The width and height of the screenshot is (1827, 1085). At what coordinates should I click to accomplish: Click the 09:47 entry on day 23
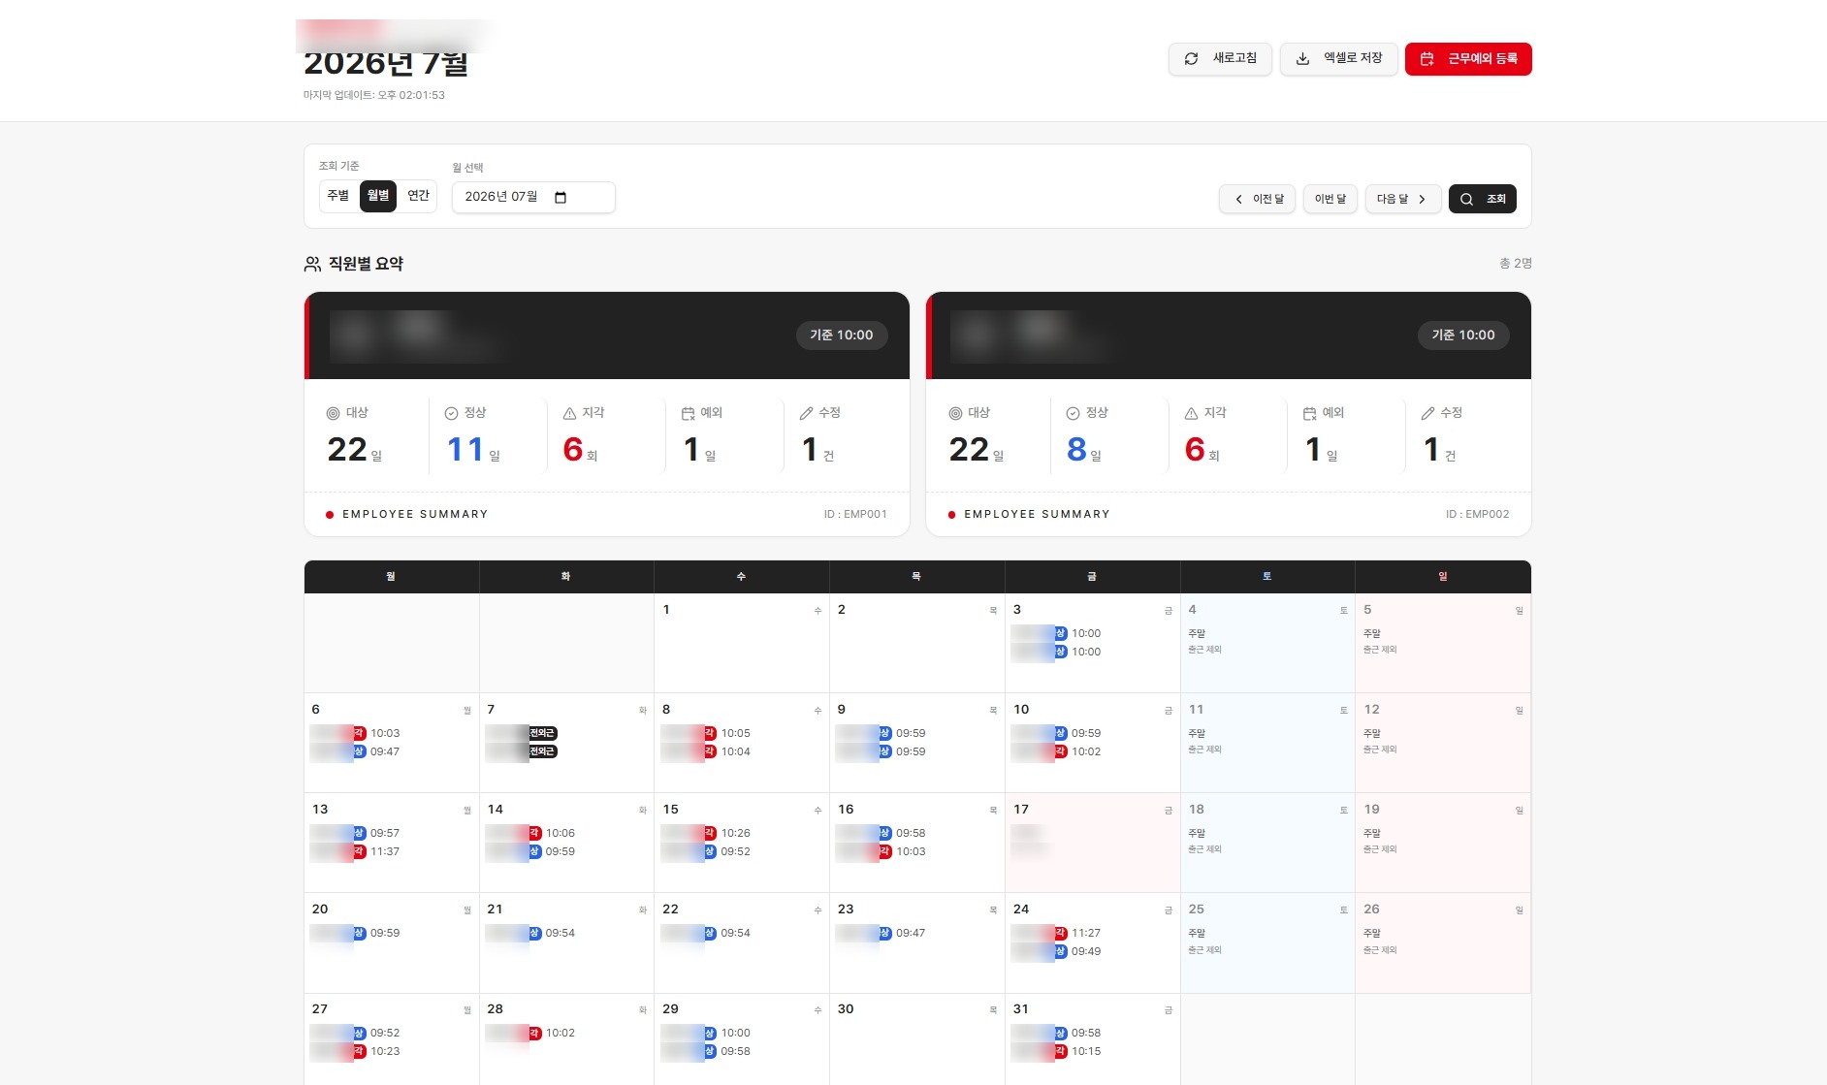tap(911, 934)
